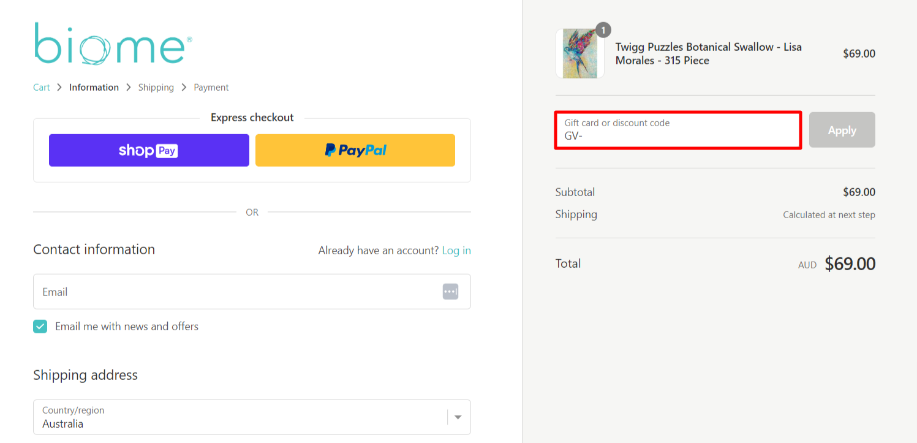
Task: Click the chevron after Cart breadcrumb
Action: pos(59,88)
